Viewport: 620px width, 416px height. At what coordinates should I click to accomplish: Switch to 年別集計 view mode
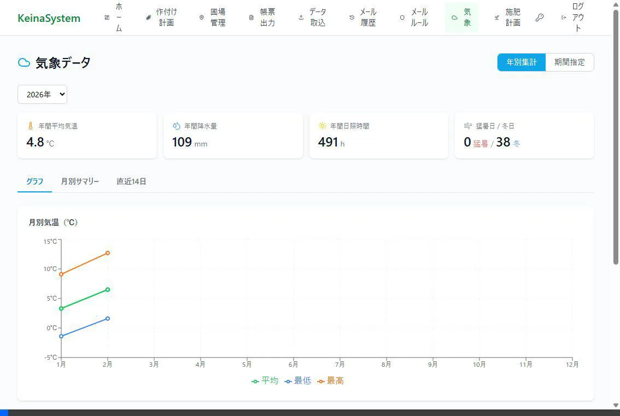tap(521, 62)
